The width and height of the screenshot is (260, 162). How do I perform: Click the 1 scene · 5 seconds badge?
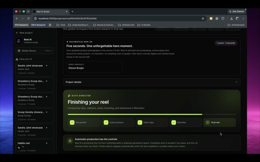[226, 43]
